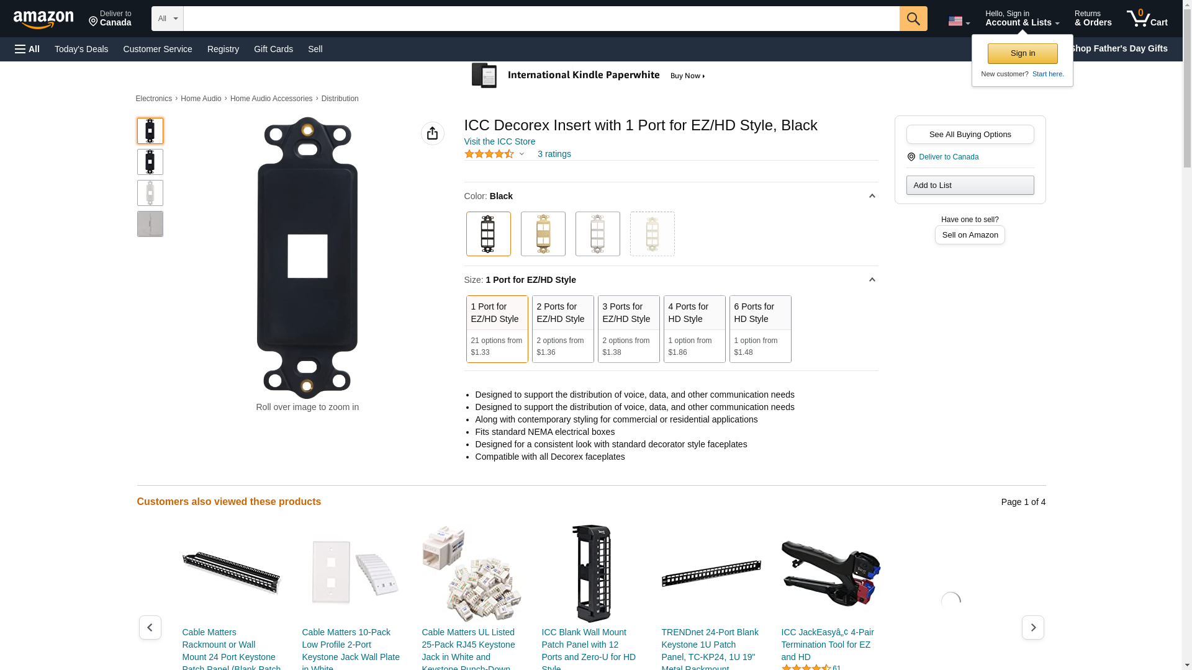Click the US flag language selector
Screen dimensions: 1192x670
[959, 21]
